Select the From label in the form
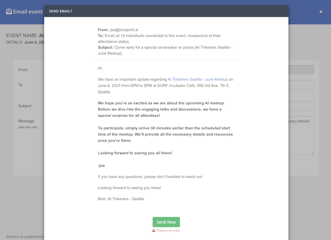Screen dimensions: 331x240 23,70
